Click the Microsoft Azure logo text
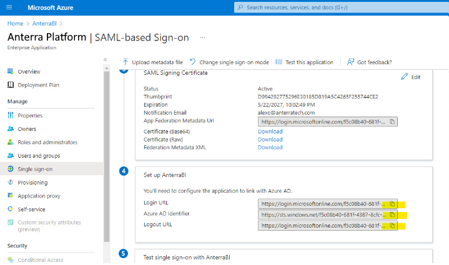Viewport: 449px width, 265px height. click(x=51, y=7)
